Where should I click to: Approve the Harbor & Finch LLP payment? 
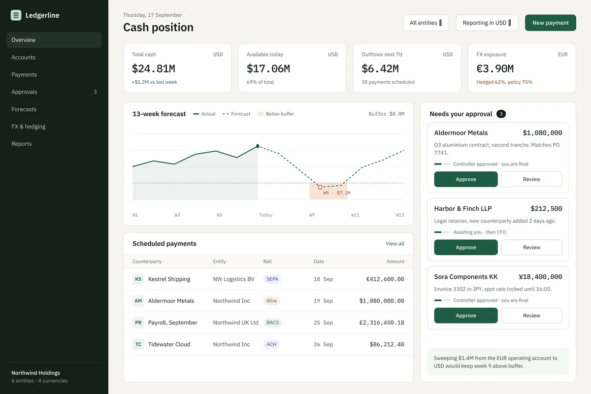tap(466, 247)
